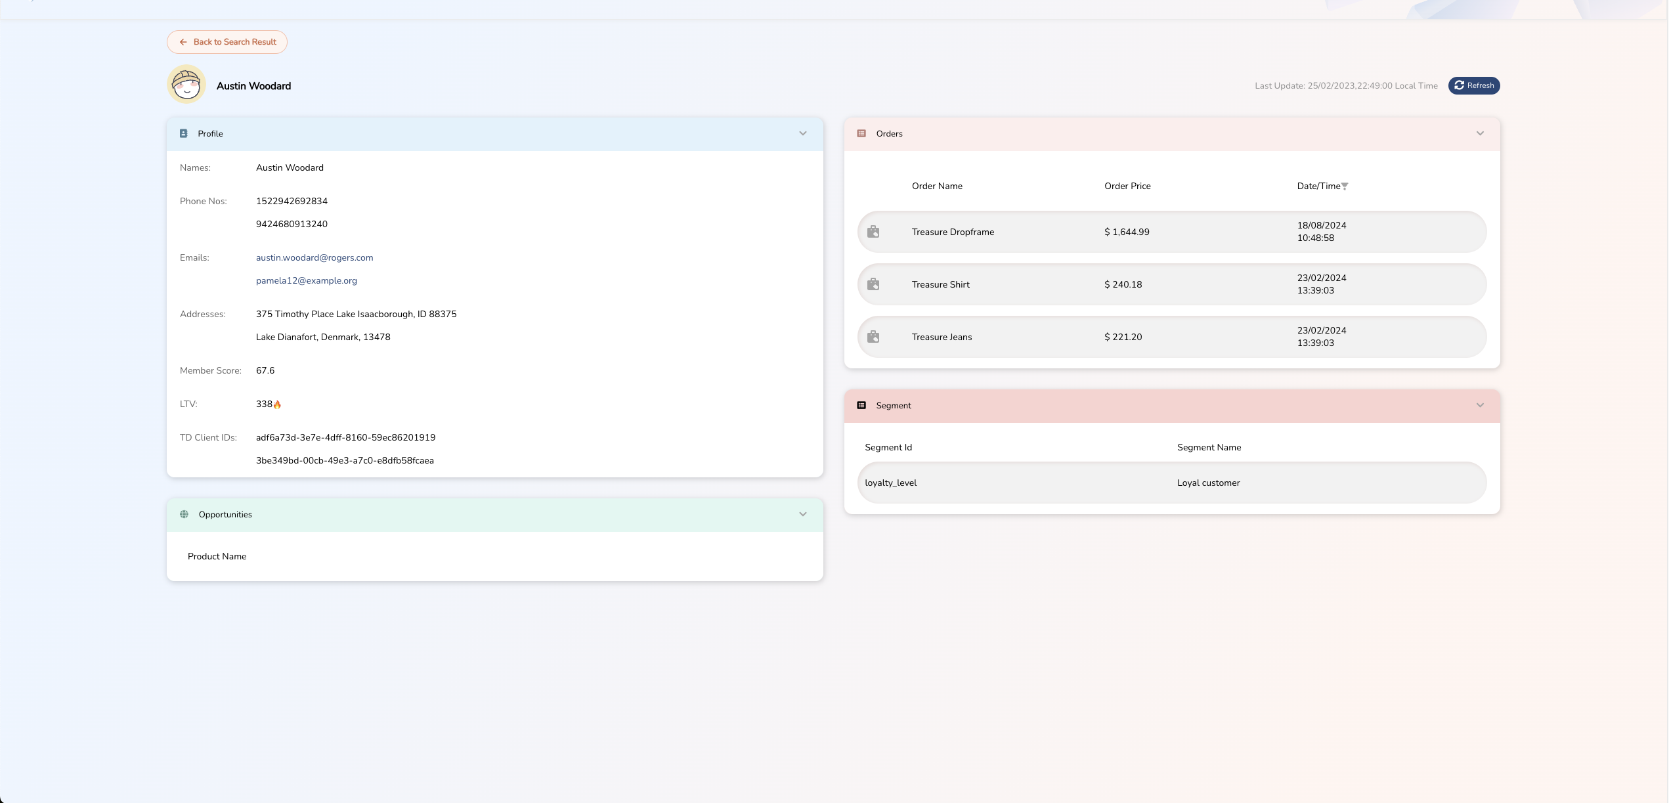Image resolution: width=1669 pixels, height=803 pixels.
Task: Open austin.woodard@rogers.com email link
Action: [x=314, y=257]
